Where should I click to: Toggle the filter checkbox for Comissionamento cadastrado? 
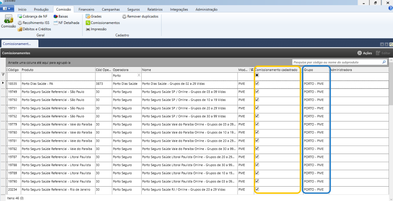[x=257, y=75]
